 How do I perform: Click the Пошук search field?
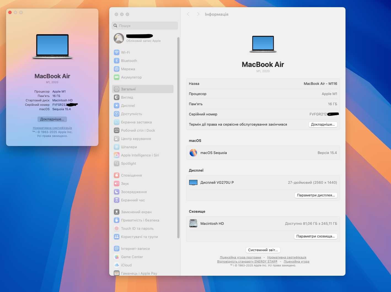[x=145, y=26]
